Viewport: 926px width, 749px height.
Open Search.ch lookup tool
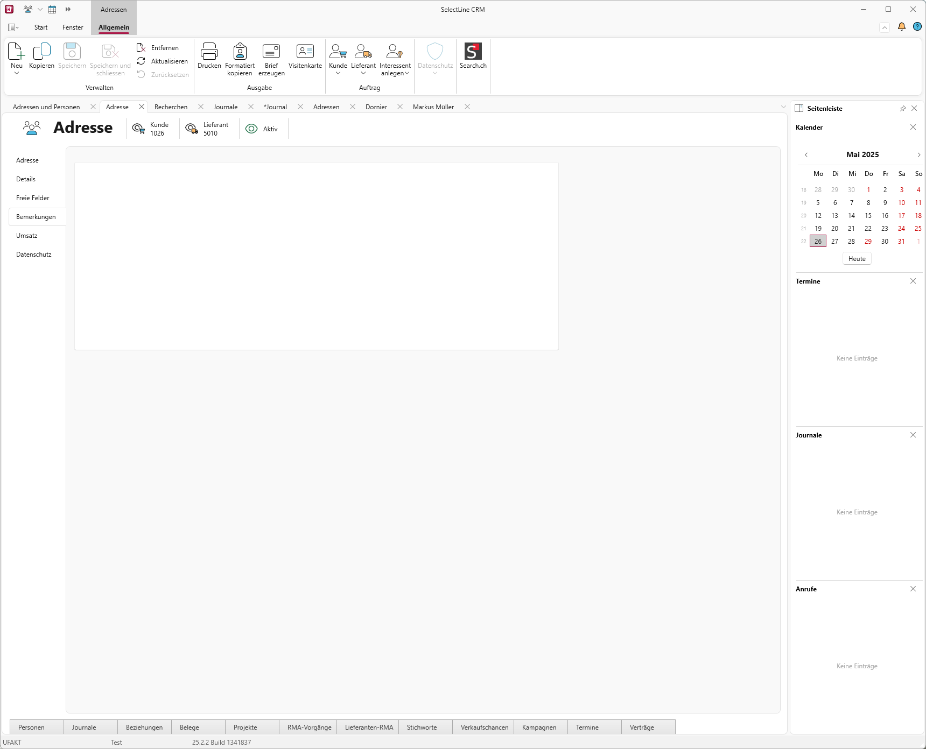tap(473, 52)
